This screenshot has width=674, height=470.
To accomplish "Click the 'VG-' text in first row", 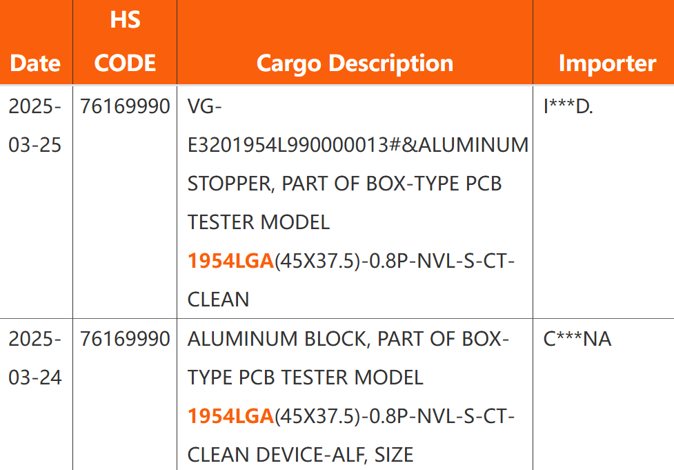I will click(x=204, y=107).
